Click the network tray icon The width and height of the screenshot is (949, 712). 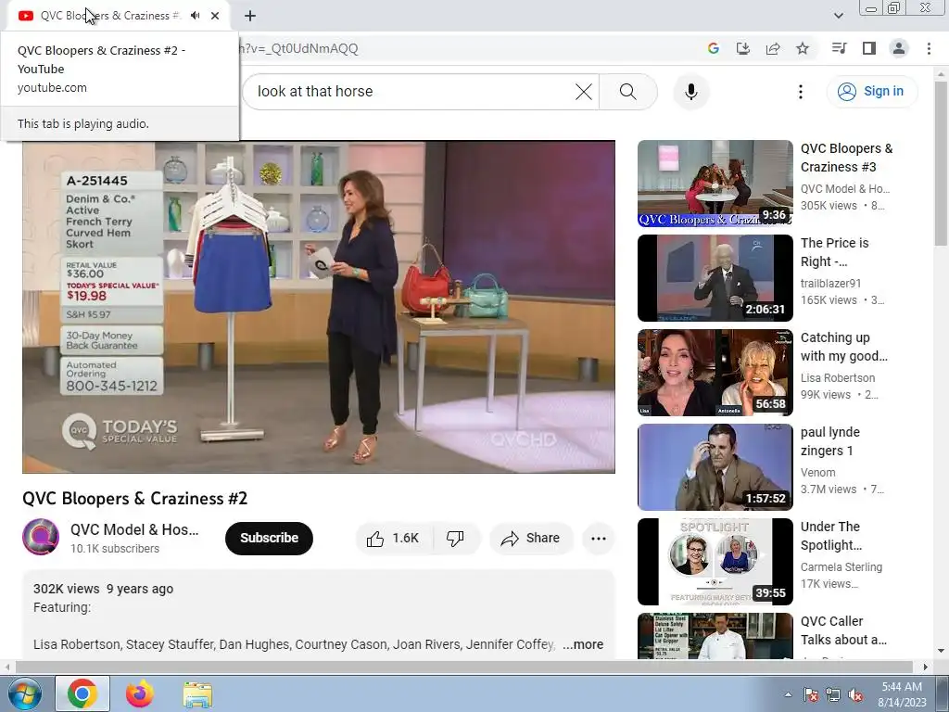click(x=833, y=694)
